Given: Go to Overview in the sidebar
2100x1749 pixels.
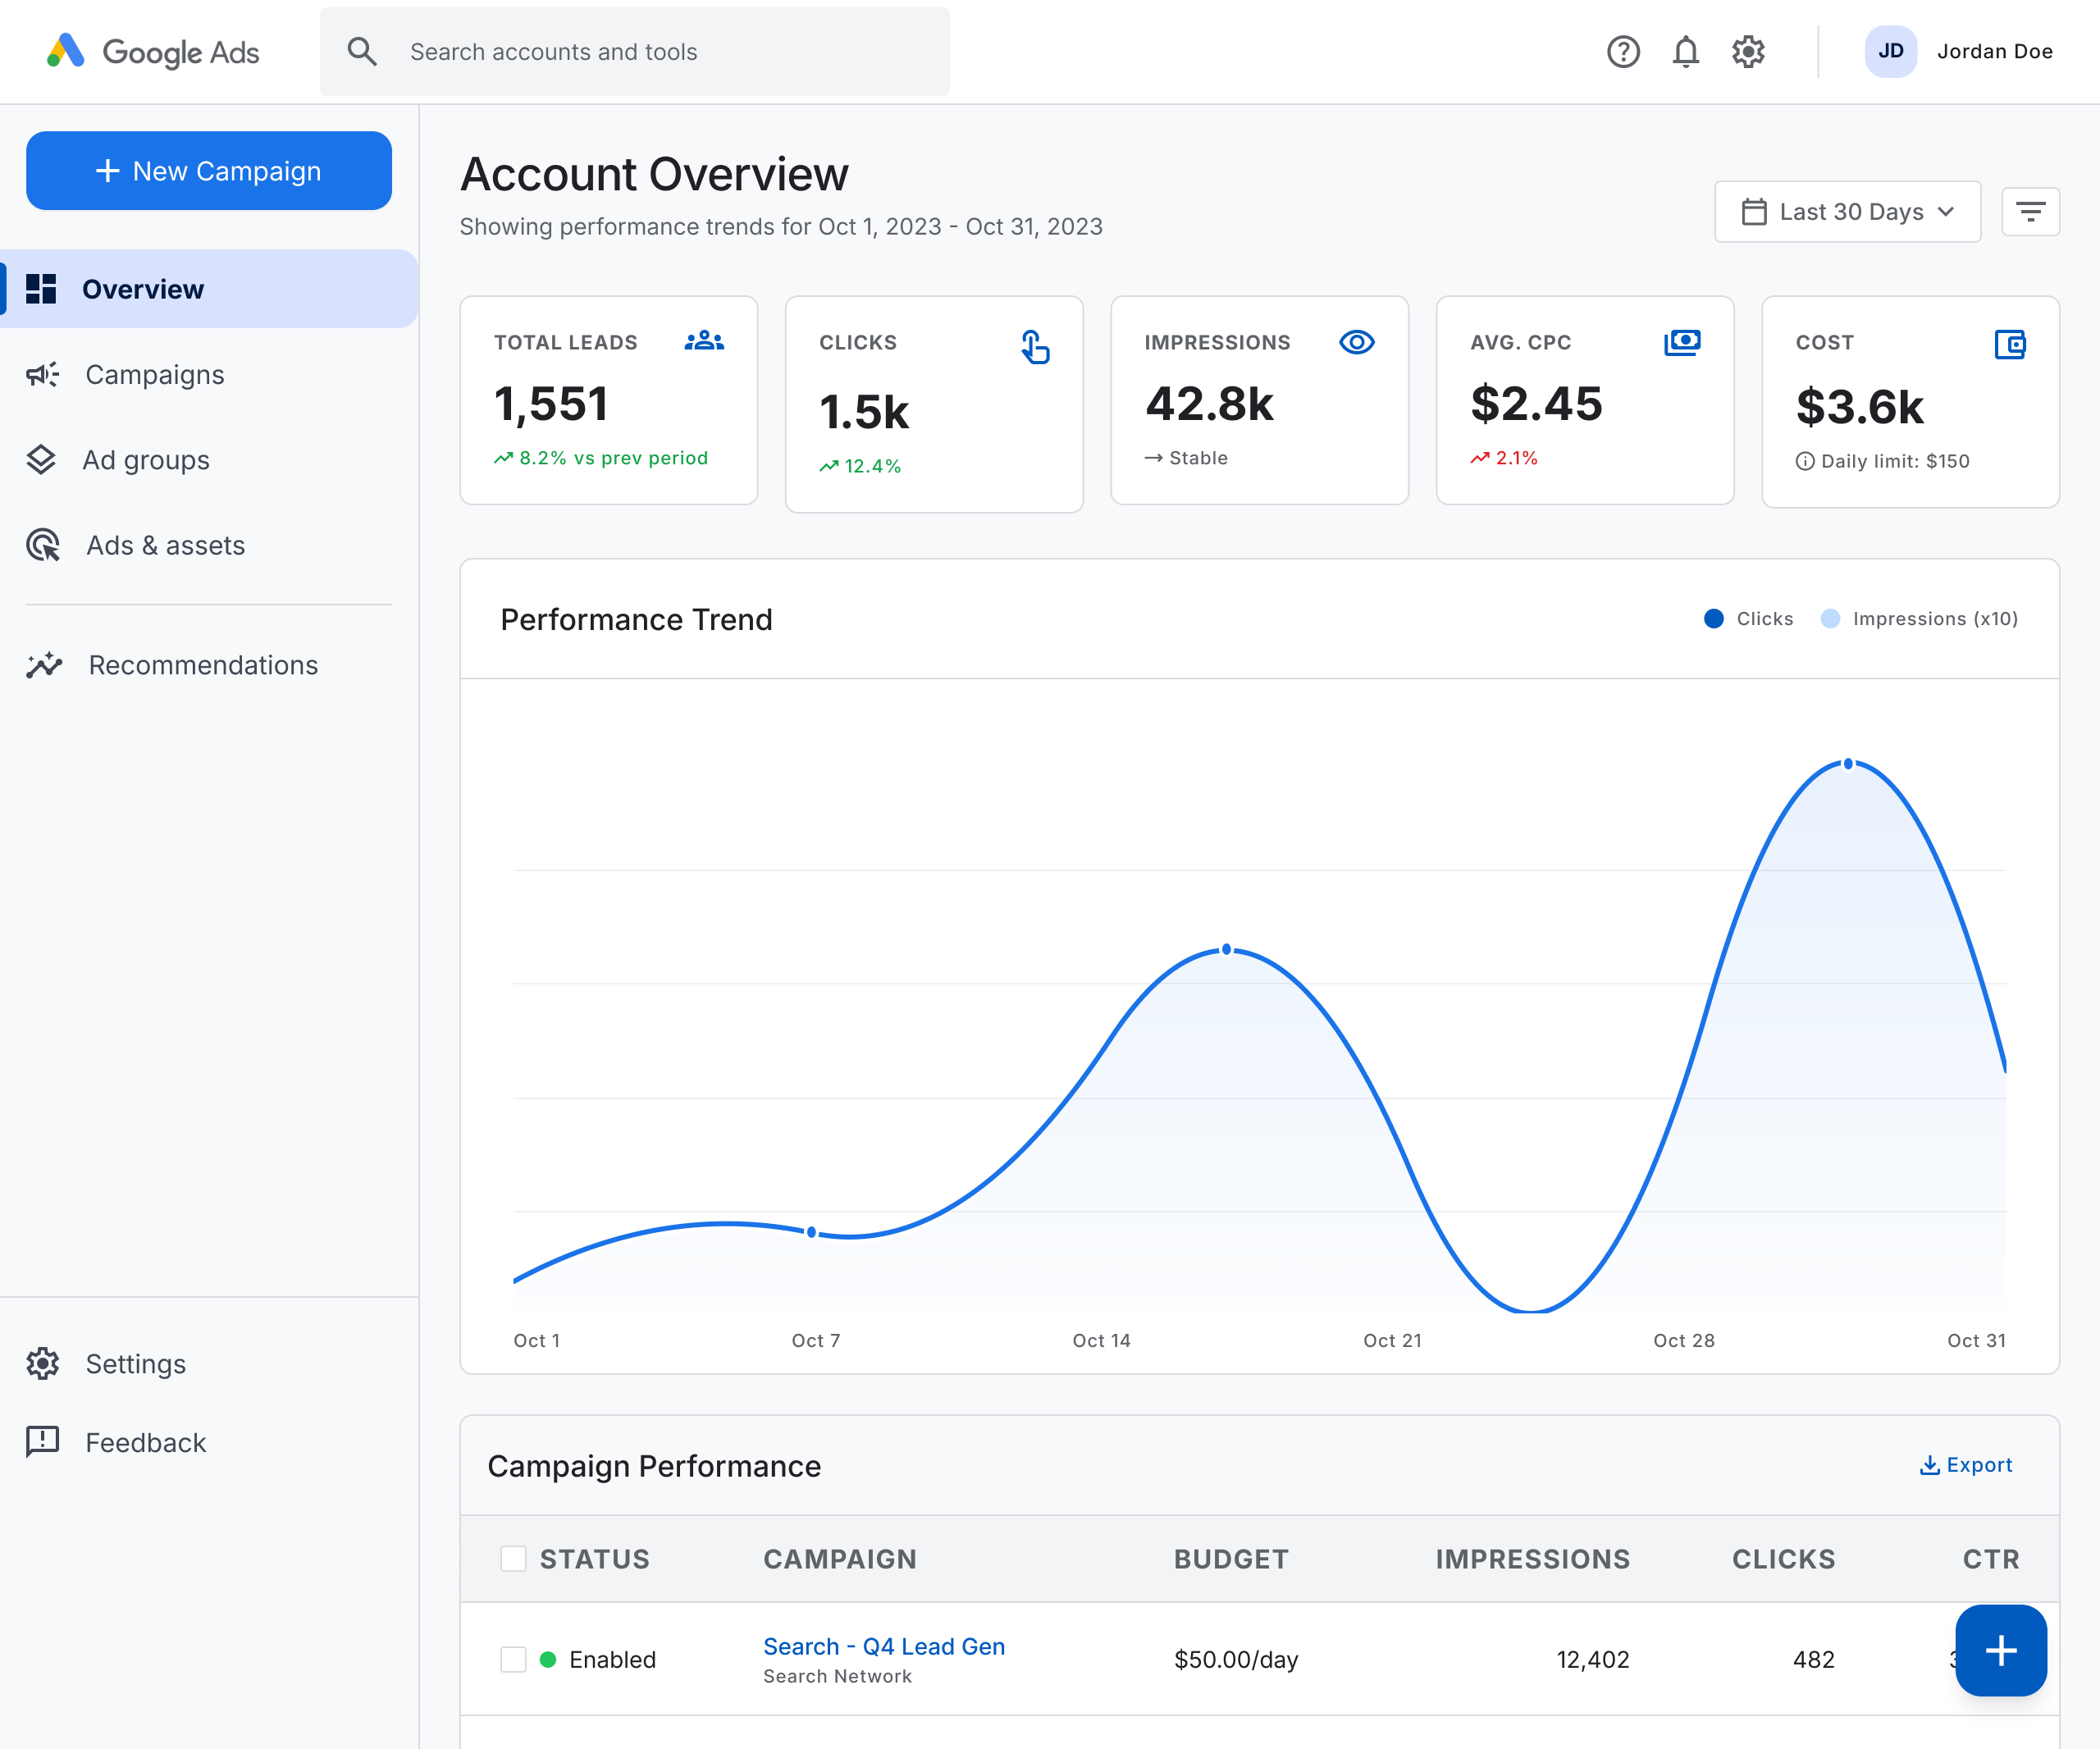Looking at the screenshot, I should click(x=209, y=289).
